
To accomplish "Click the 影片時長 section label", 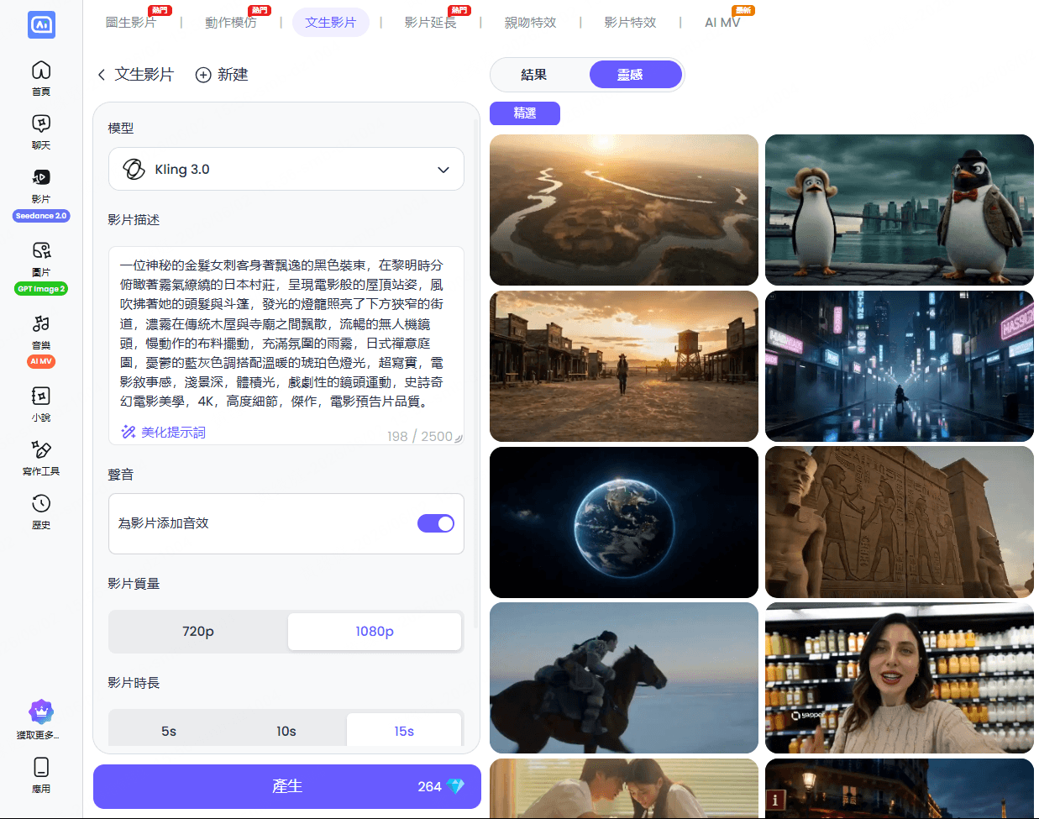I will [134, 683].
